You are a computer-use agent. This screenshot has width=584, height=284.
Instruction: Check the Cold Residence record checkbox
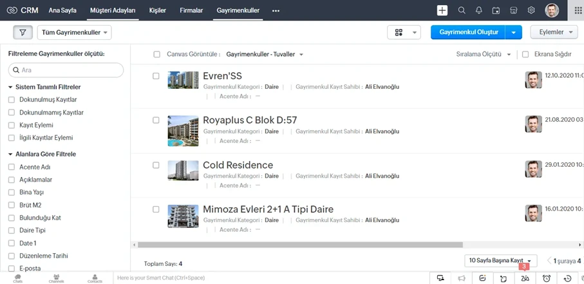pyautogui.click(x=156, y=165)
